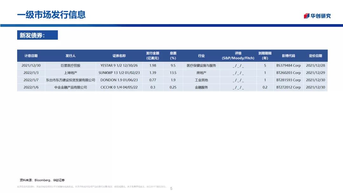Select industry cell 房地产
Screen dimensions: 343x193
coord(201,73)
